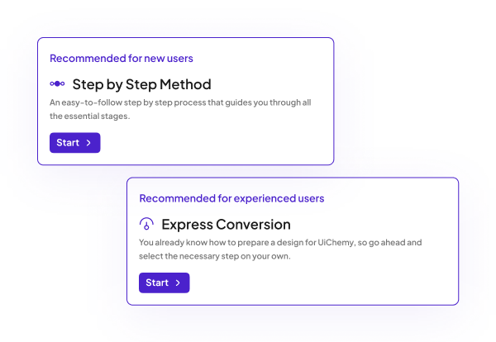Click the 'You already know how to prepare' description line
The height and width of the screenshot is (342, 496).
point(280,243)
